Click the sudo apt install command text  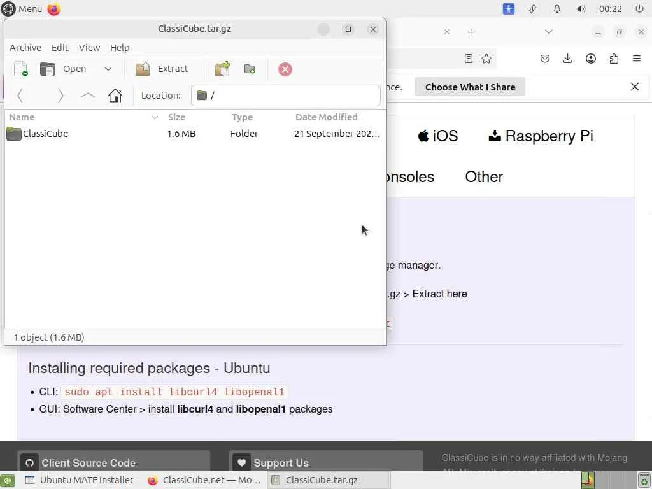click(174, 392)
